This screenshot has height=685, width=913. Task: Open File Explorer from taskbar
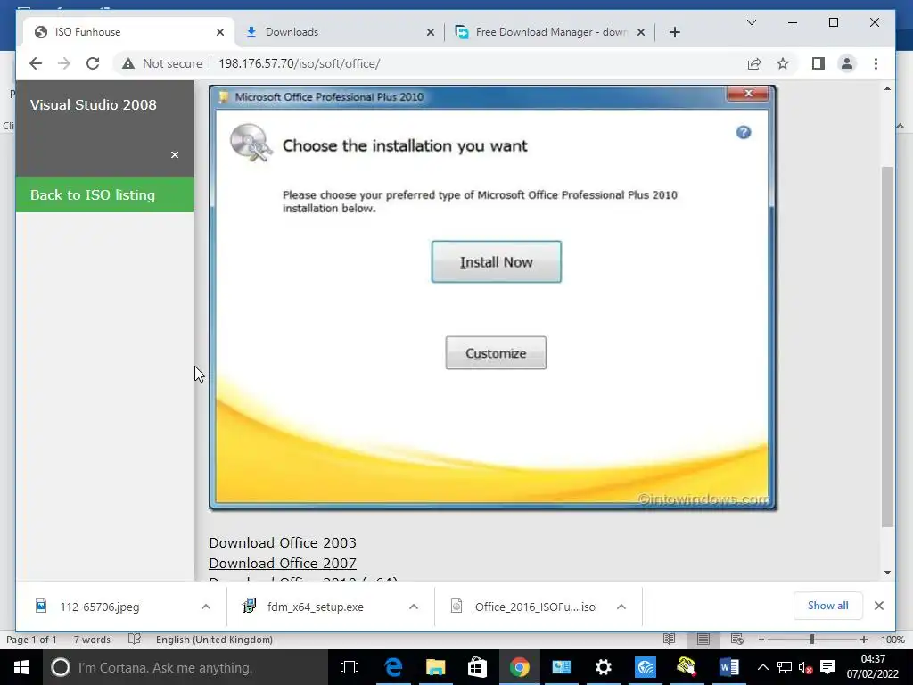(435, 667)
